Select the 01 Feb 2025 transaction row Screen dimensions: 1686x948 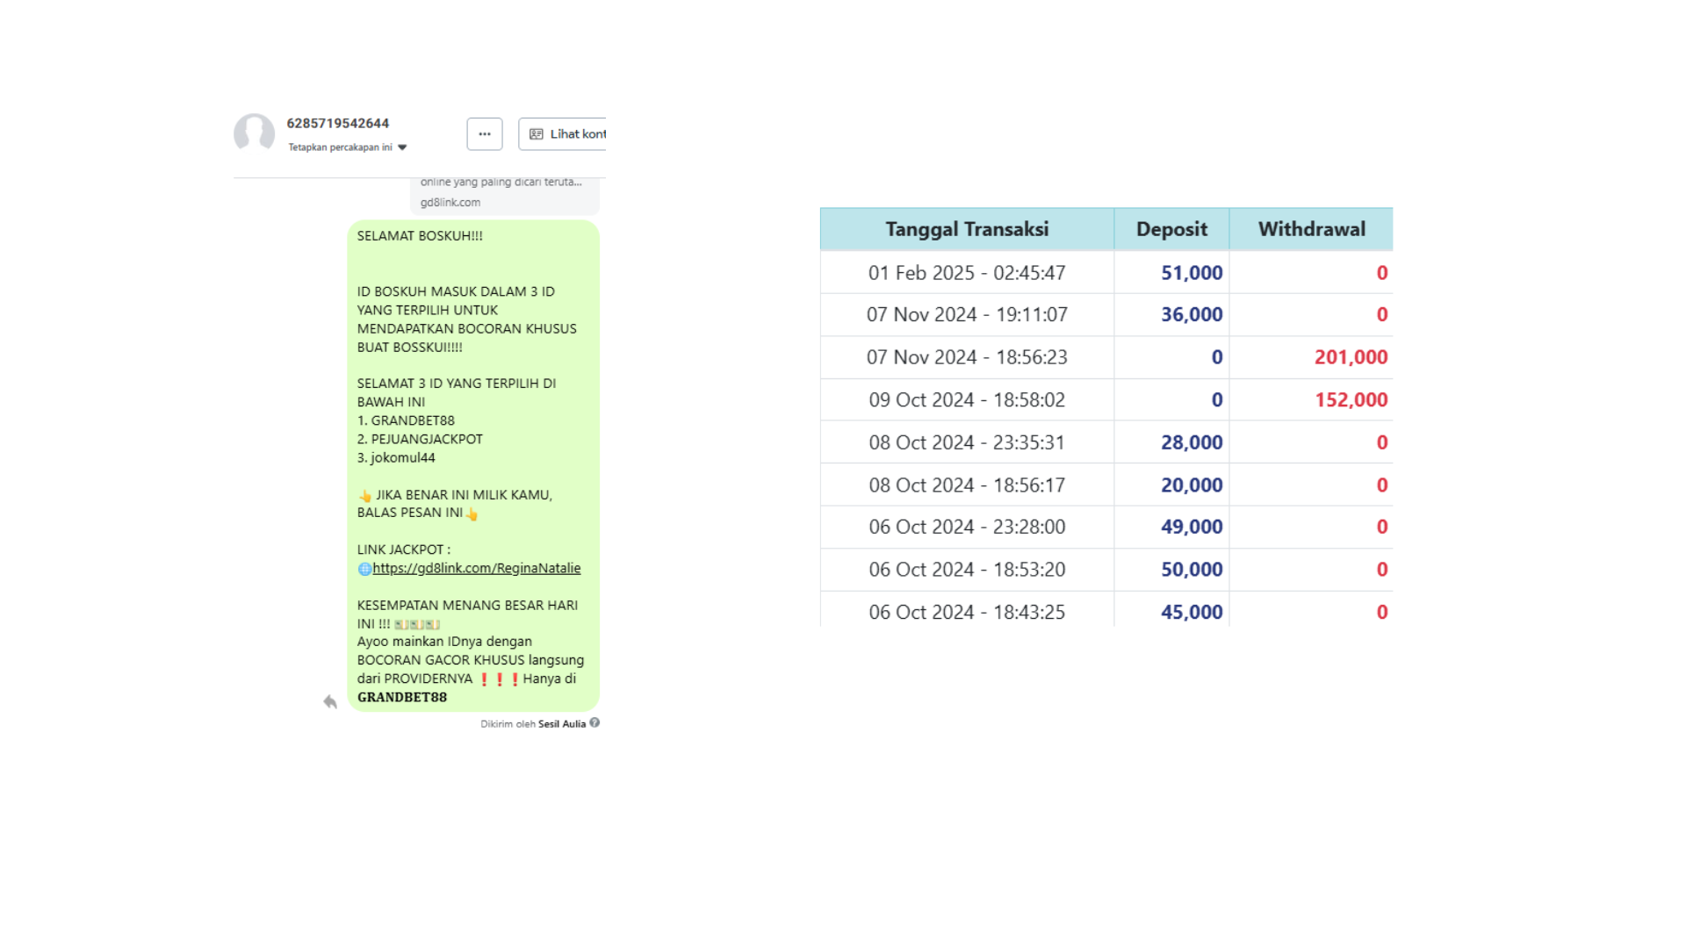point(966,273)
